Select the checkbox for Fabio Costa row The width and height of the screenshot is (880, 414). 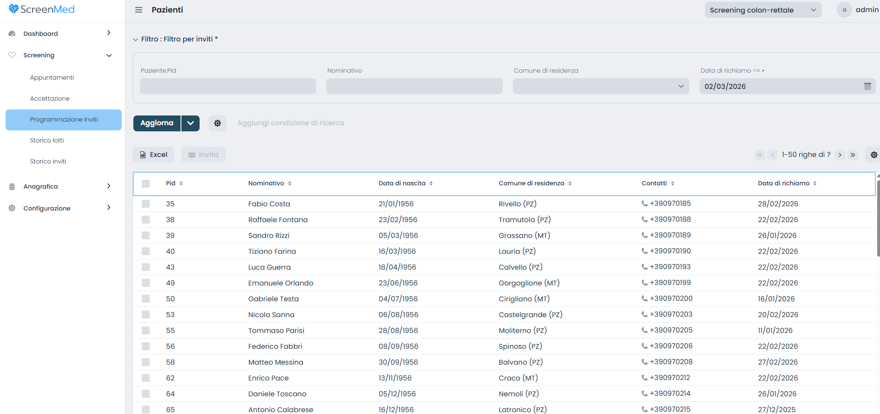pos(146,204)
